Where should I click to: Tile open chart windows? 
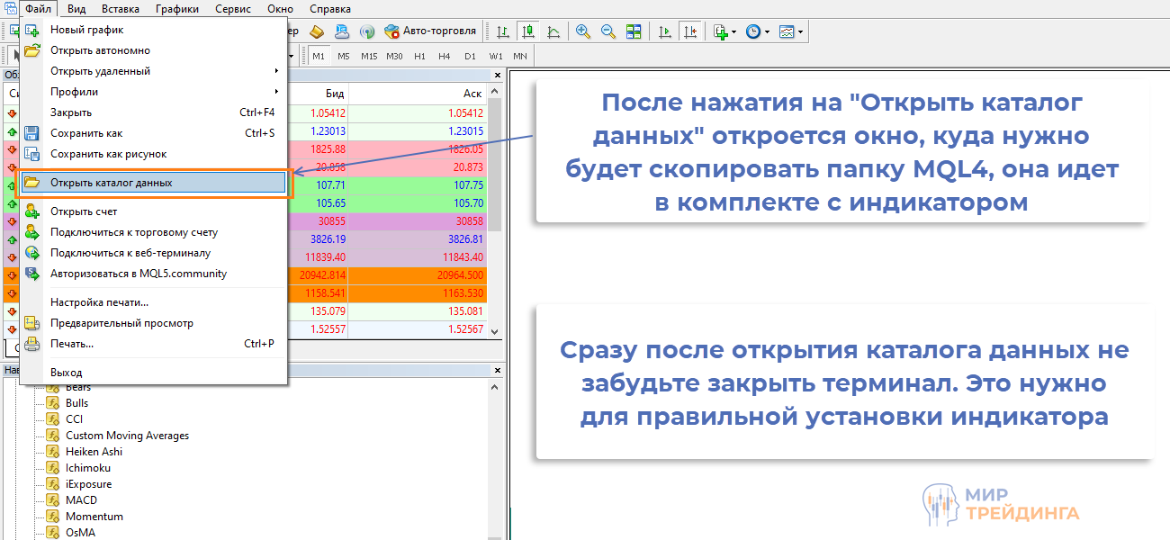click(x=634, y=31)
